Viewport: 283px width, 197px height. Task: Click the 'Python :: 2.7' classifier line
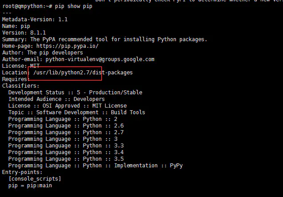pos(66,132)
